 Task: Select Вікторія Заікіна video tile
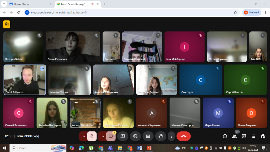pos(23,47)
